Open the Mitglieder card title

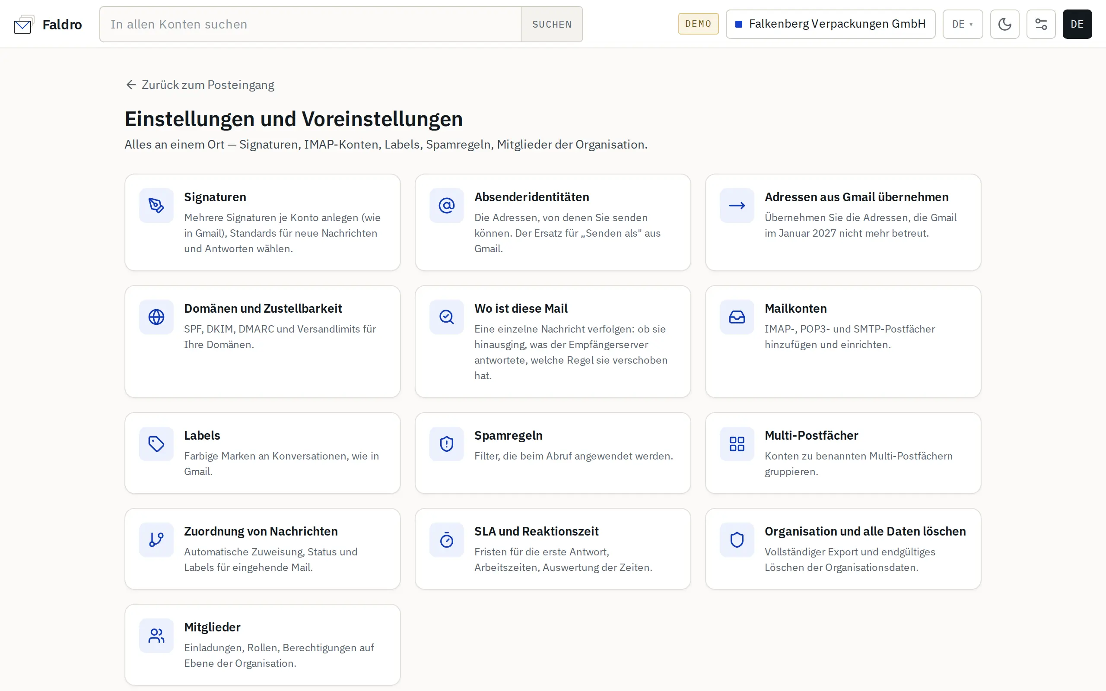pyautogui.click(x=212, y=628)
